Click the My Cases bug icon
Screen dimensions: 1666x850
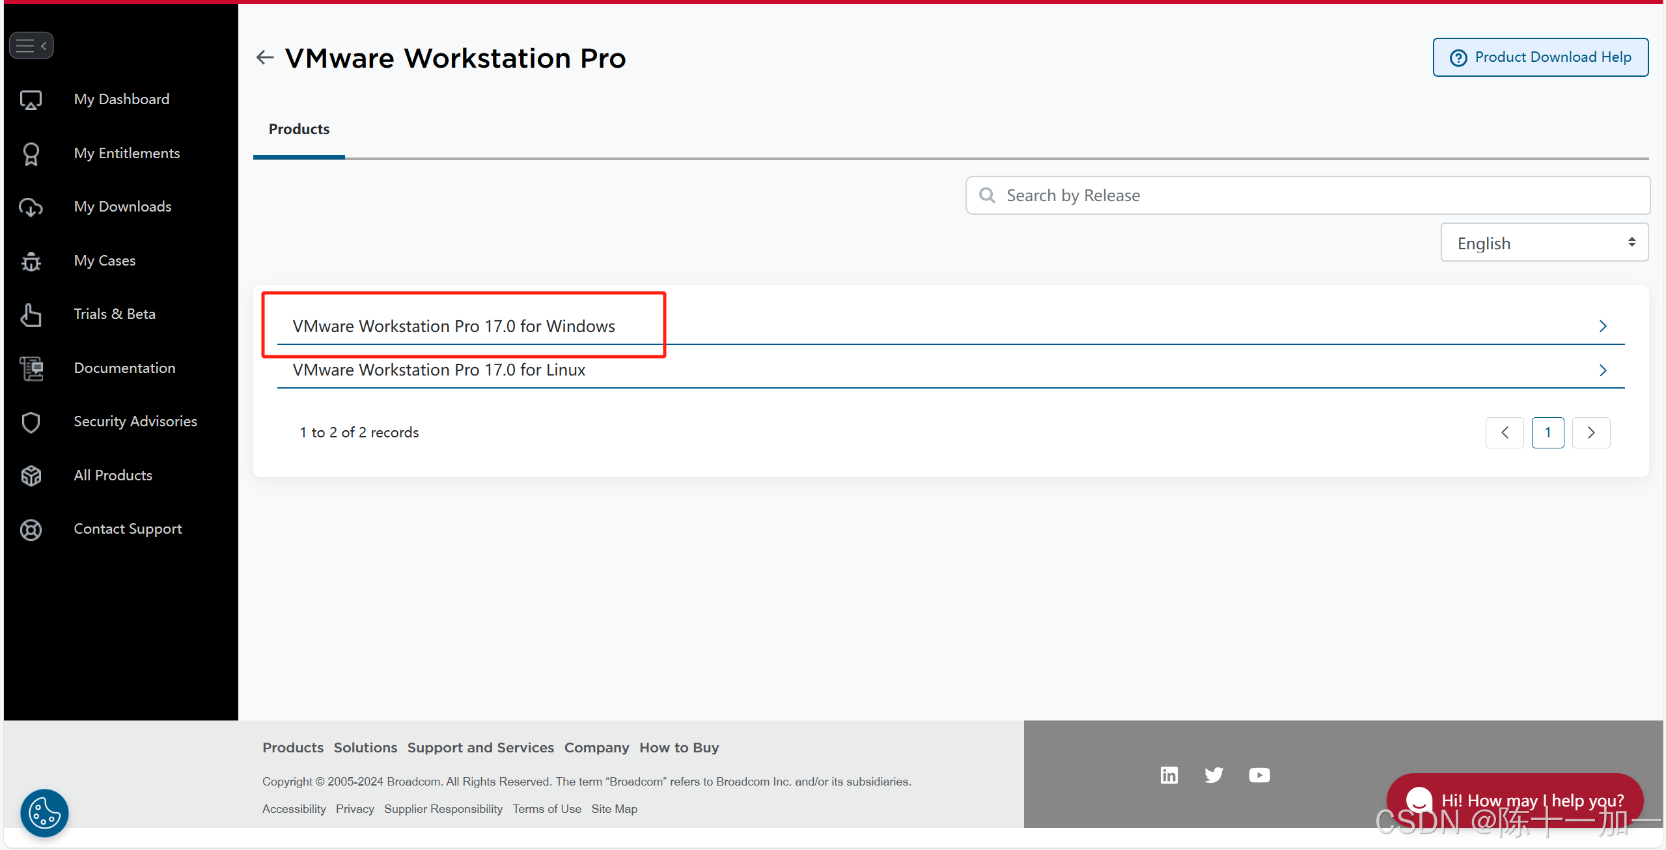(31, 261)
